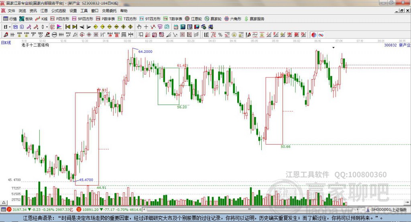Viewport: 411px width, 222px height.
Task: Click the 45.4700 low price label
Action: (86, 180)
